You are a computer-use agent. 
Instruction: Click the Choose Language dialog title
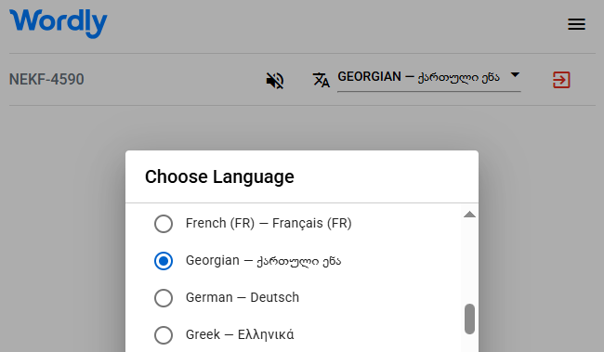(219, 176)
